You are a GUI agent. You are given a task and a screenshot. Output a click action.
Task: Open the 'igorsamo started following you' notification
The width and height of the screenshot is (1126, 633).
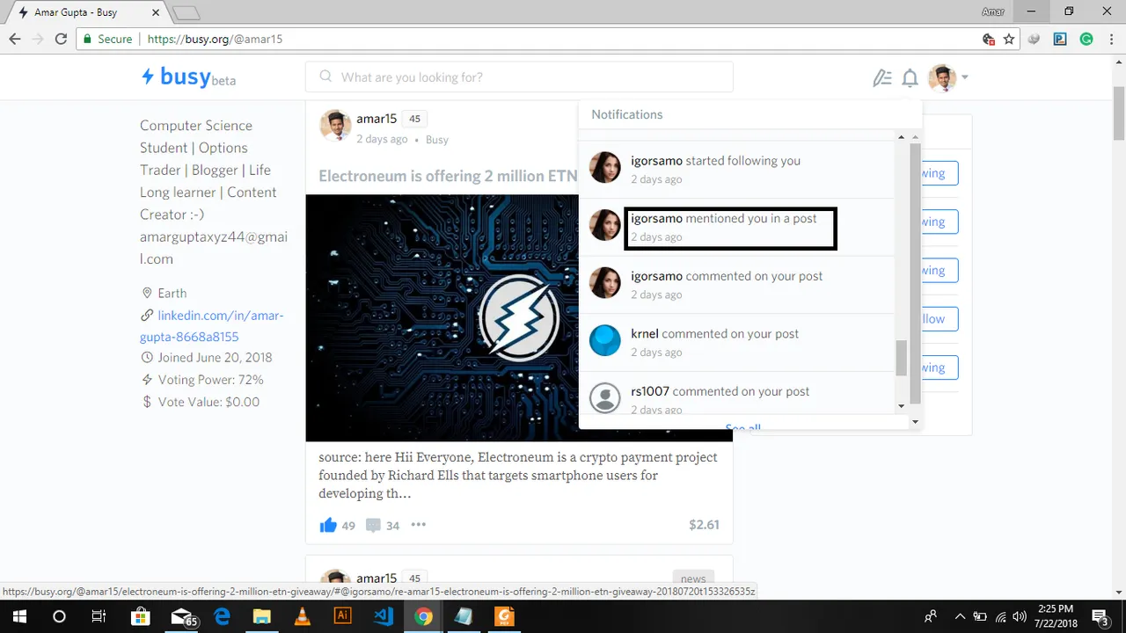point(736,169)
